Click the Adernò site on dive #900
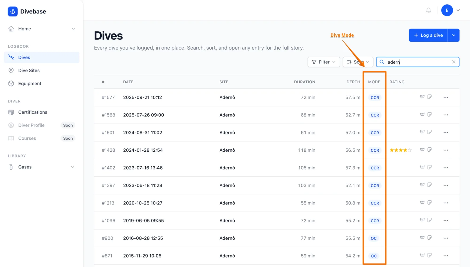Viewport: 470px width, 267px height. point(227,238)
